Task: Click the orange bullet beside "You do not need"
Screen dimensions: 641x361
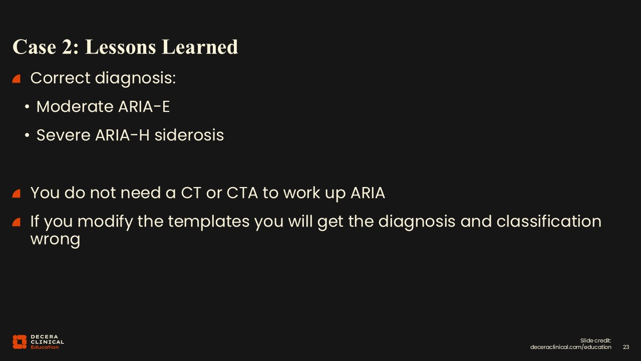Action: [x=17, y=194]
